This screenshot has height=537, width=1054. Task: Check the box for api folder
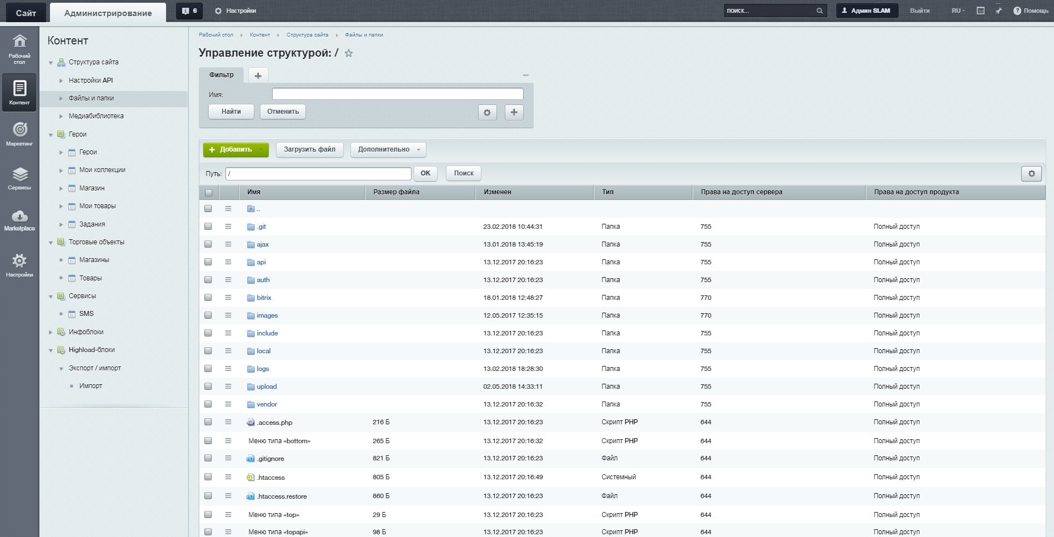(x=208, y=262)
